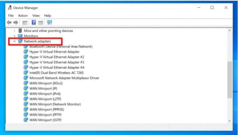Click the Scan for hardware changes icon
238x135 pixels.
coord(50,23)
